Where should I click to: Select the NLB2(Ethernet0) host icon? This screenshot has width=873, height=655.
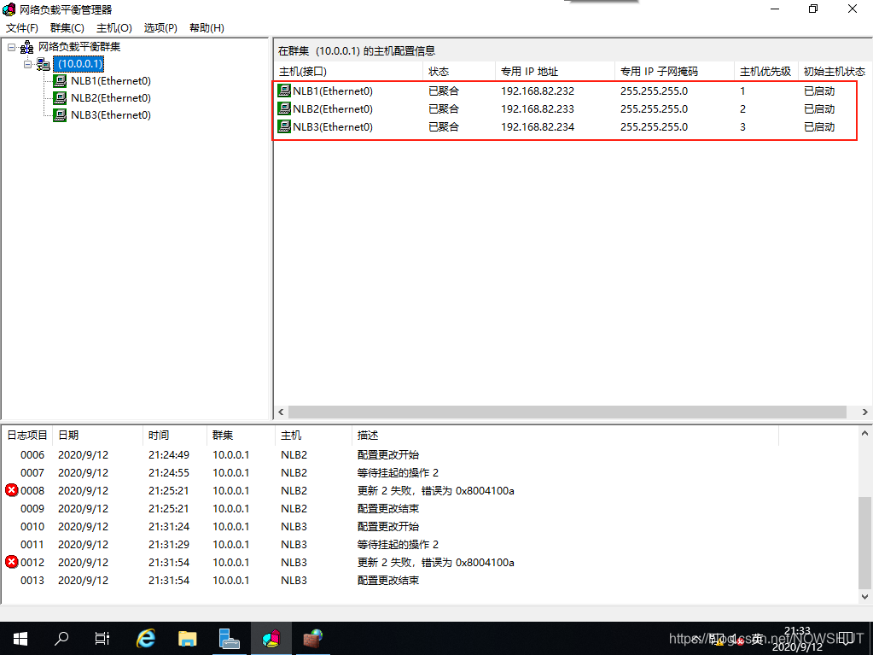pyautogui.click(x=59, y=97)
